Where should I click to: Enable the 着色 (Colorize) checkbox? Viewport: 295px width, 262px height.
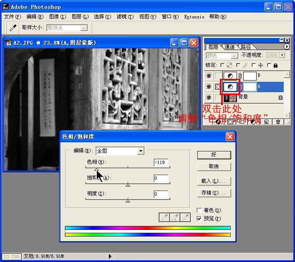199,210
